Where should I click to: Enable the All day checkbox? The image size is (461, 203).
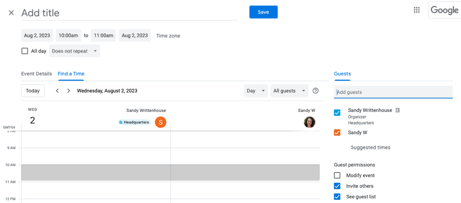pyautogui.click(x=25, y=51)
